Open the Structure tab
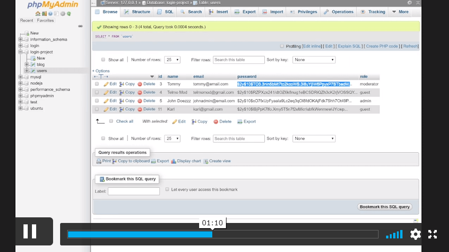This screenshot has height=252, width=449. pos(137,12)
